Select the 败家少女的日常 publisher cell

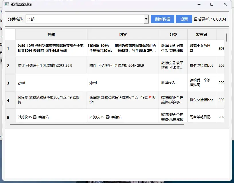point(202,48)
